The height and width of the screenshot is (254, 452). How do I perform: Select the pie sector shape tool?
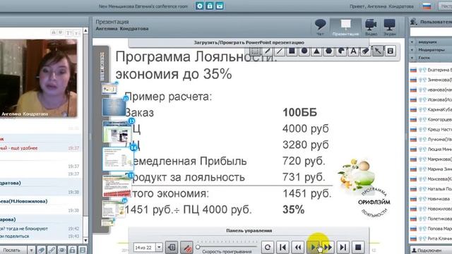coord(341,52)
